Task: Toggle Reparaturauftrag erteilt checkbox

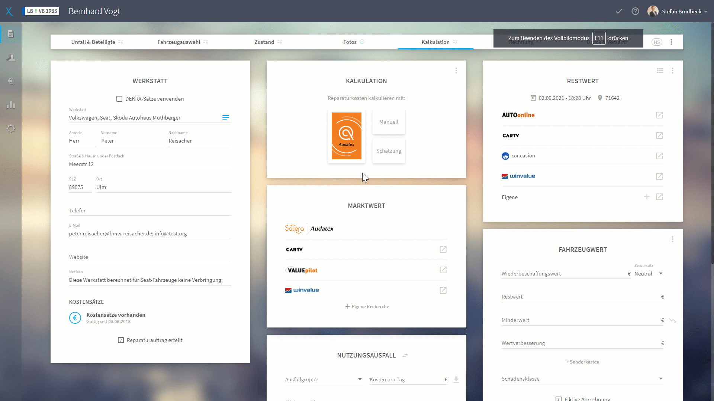Action: tap(121, 340)
